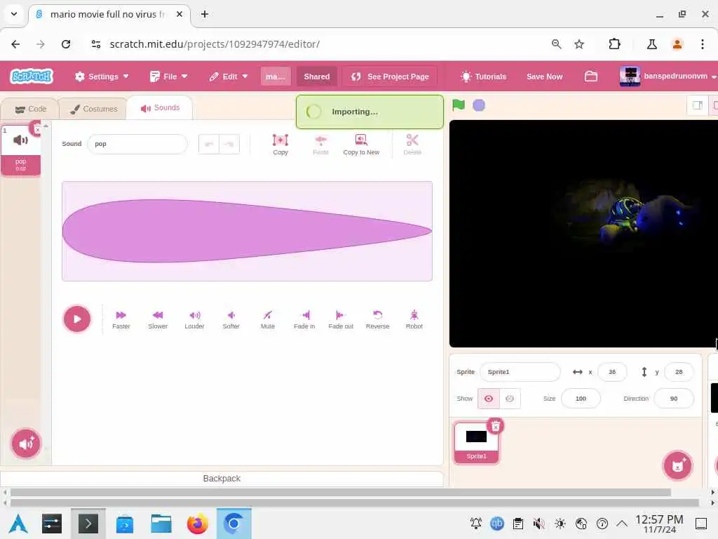Hide the sprite with crossed-eye icon
Image resolution: width=718 pixels, height=539 pixels.
tap(510, 399)
